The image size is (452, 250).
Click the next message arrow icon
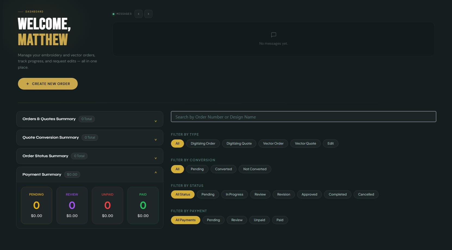pos(148,14)
